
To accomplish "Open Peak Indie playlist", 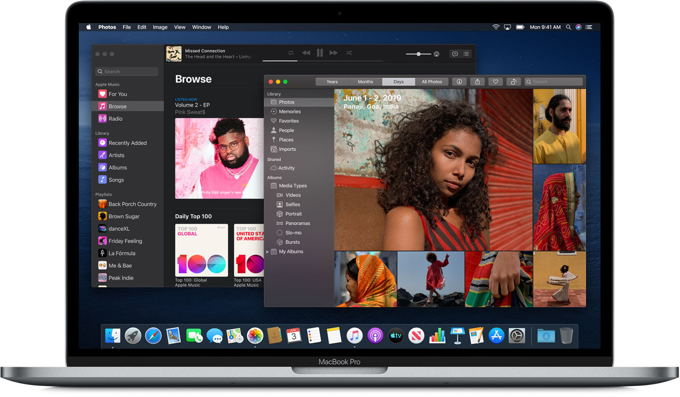I will [x=128, y=278].
